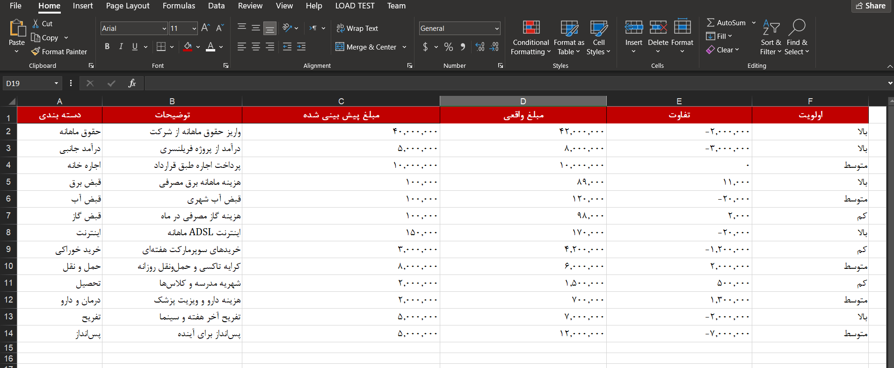Switch to the Page Layout tab
The height and width of the screenshot is (368, 894).
tap(128, 6)
